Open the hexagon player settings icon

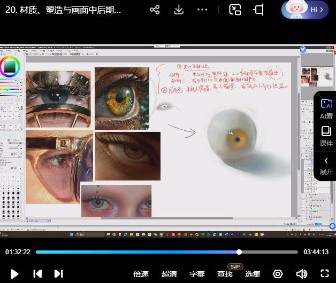[x=278, y=274]
